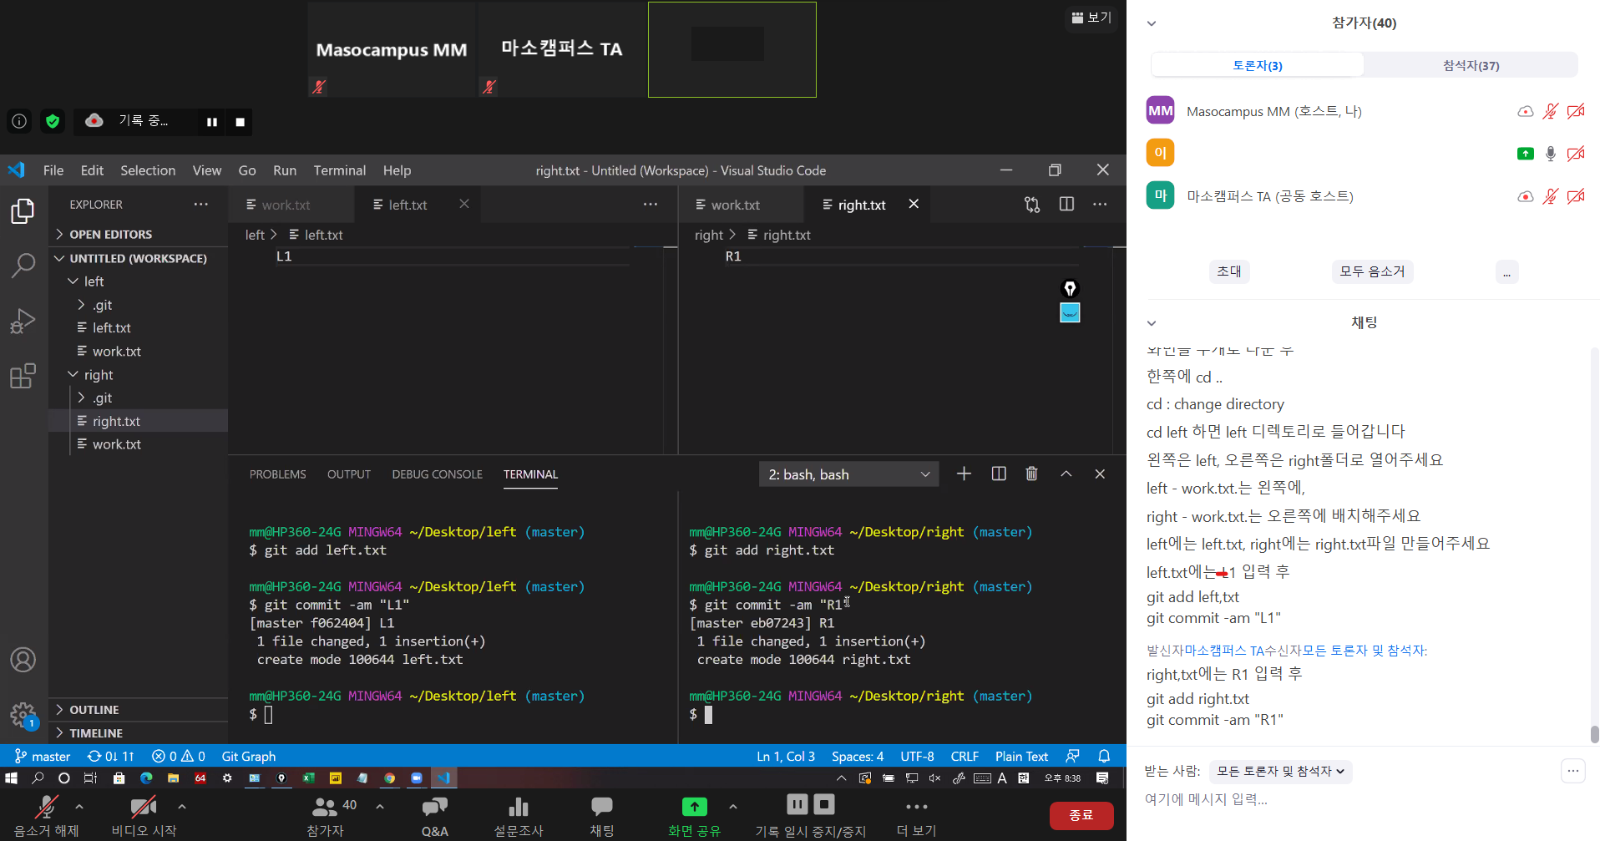The width and height of the screenshot is (1600, 841).
Task: Pause the Zoom recording indicator
Action: coord(212,122)
